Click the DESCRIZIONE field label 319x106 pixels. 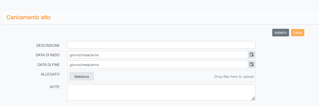click(48, 45)
